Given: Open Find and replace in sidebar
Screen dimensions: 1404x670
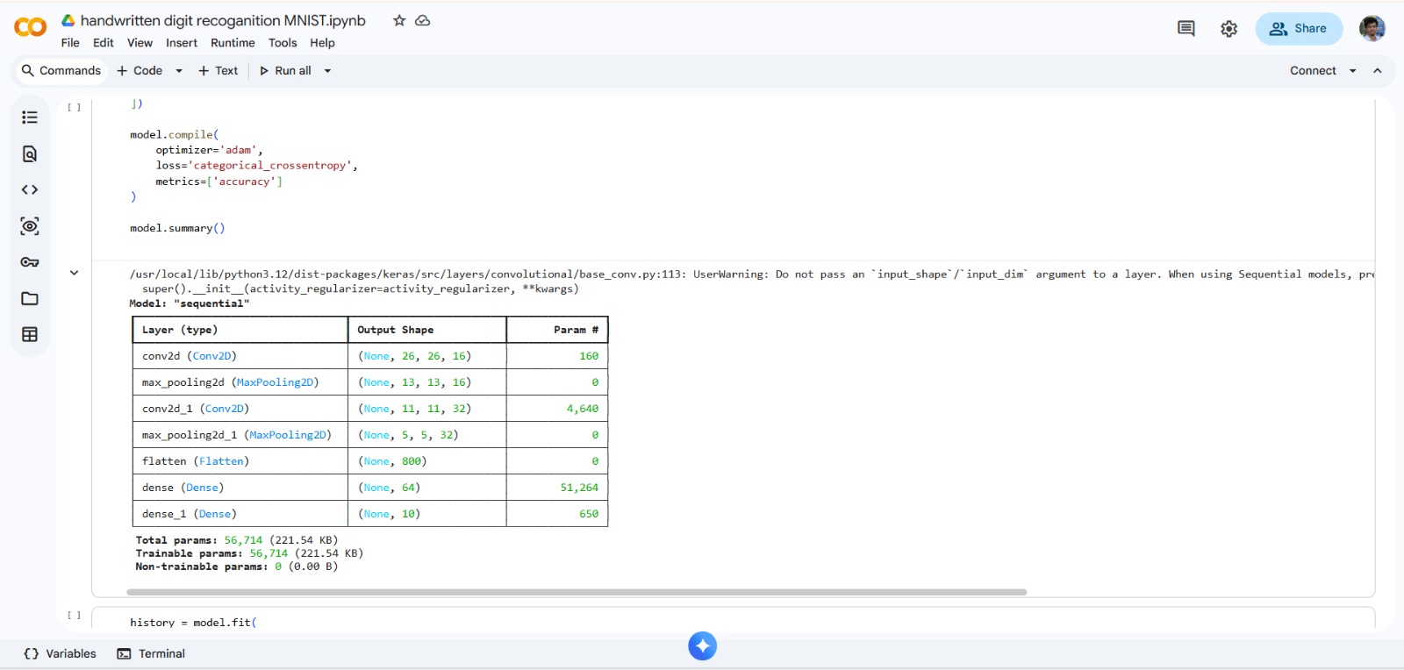Looking at the screenshot, I should (30, 154).
